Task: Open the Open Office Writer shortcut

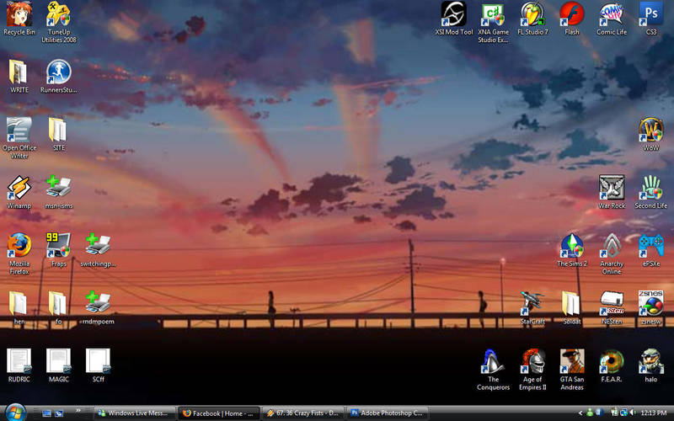Action: coord(19,138)
